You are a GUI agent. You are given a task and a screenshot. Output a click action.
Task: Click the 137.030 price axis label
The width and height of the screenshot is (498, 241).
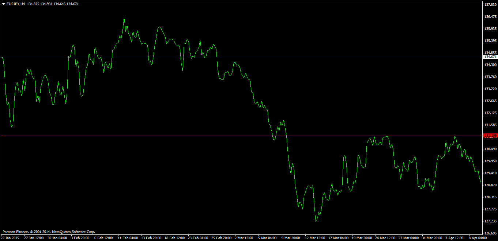490,5
